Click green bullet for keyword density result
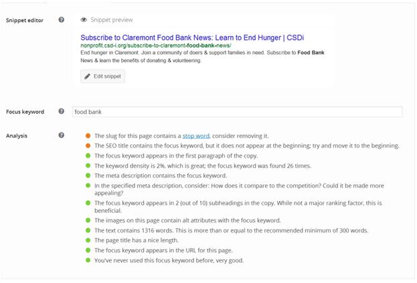The width and height of the screenshot is (417, 283). pos(88,166)
